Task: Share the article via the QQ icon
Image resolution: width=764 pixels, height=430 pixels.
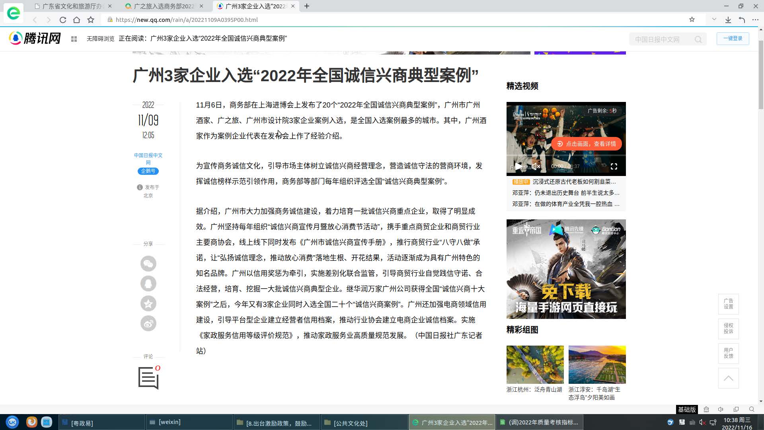Action: (x=148, y=283)
